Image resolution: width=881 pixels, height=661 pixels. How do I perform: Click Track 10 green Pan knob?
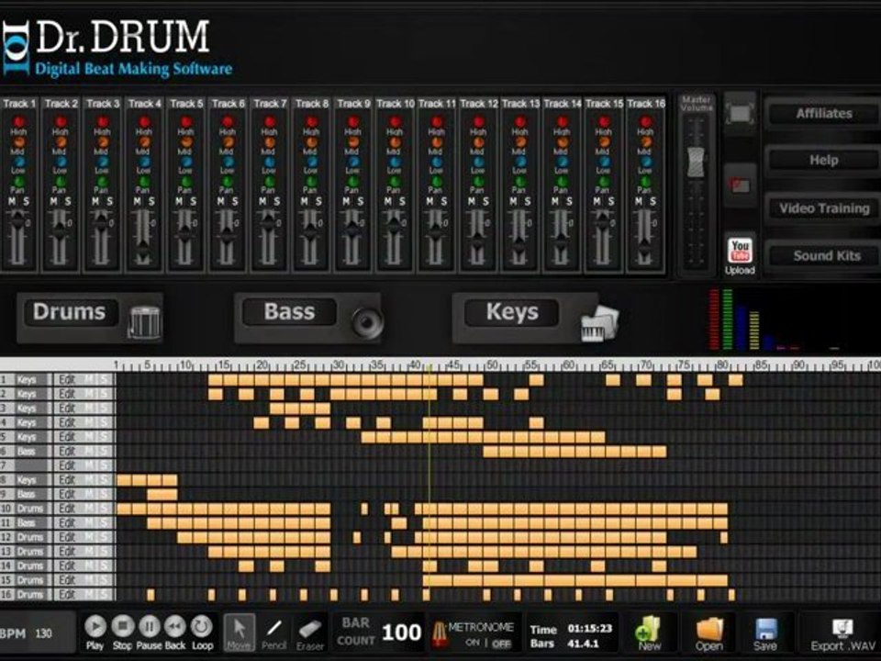pyautogui.click(x=395, y=182)
